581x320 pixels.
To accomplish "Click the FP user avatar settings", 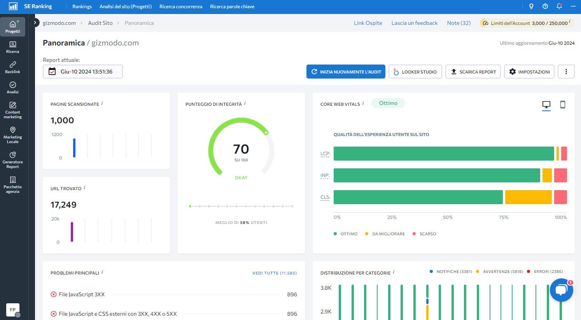I will coord(13,310).
